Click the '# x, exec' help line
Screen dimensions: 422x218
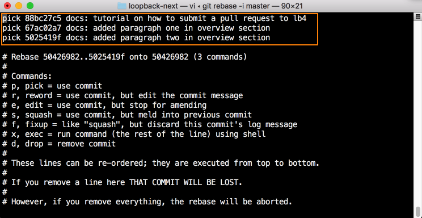pos(134,134)
